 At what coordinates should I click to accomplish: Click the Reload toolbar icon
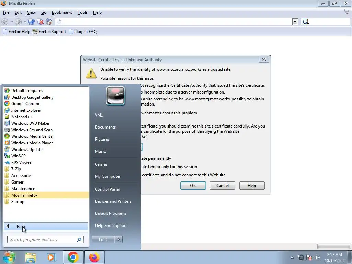[31, 22]
